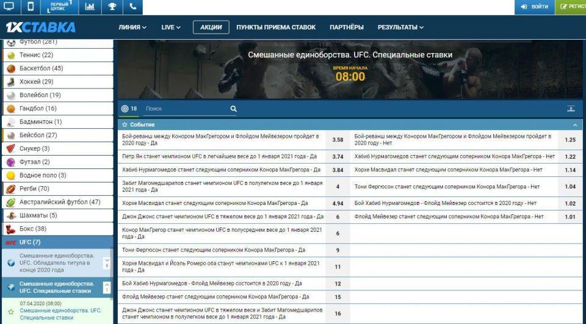
Task: Open the ЛИНИЯ dropdown menu
Action: pyautogui.click(x=132, y=27)
